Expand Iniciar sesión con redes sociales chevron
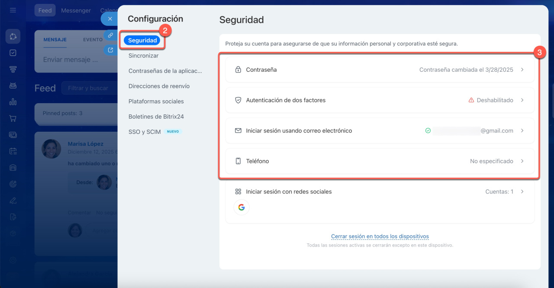 [522, 192]
